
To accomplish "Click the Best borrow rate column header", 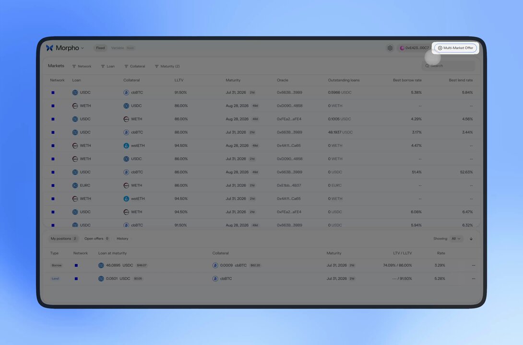I will click(x=407, y=80).
